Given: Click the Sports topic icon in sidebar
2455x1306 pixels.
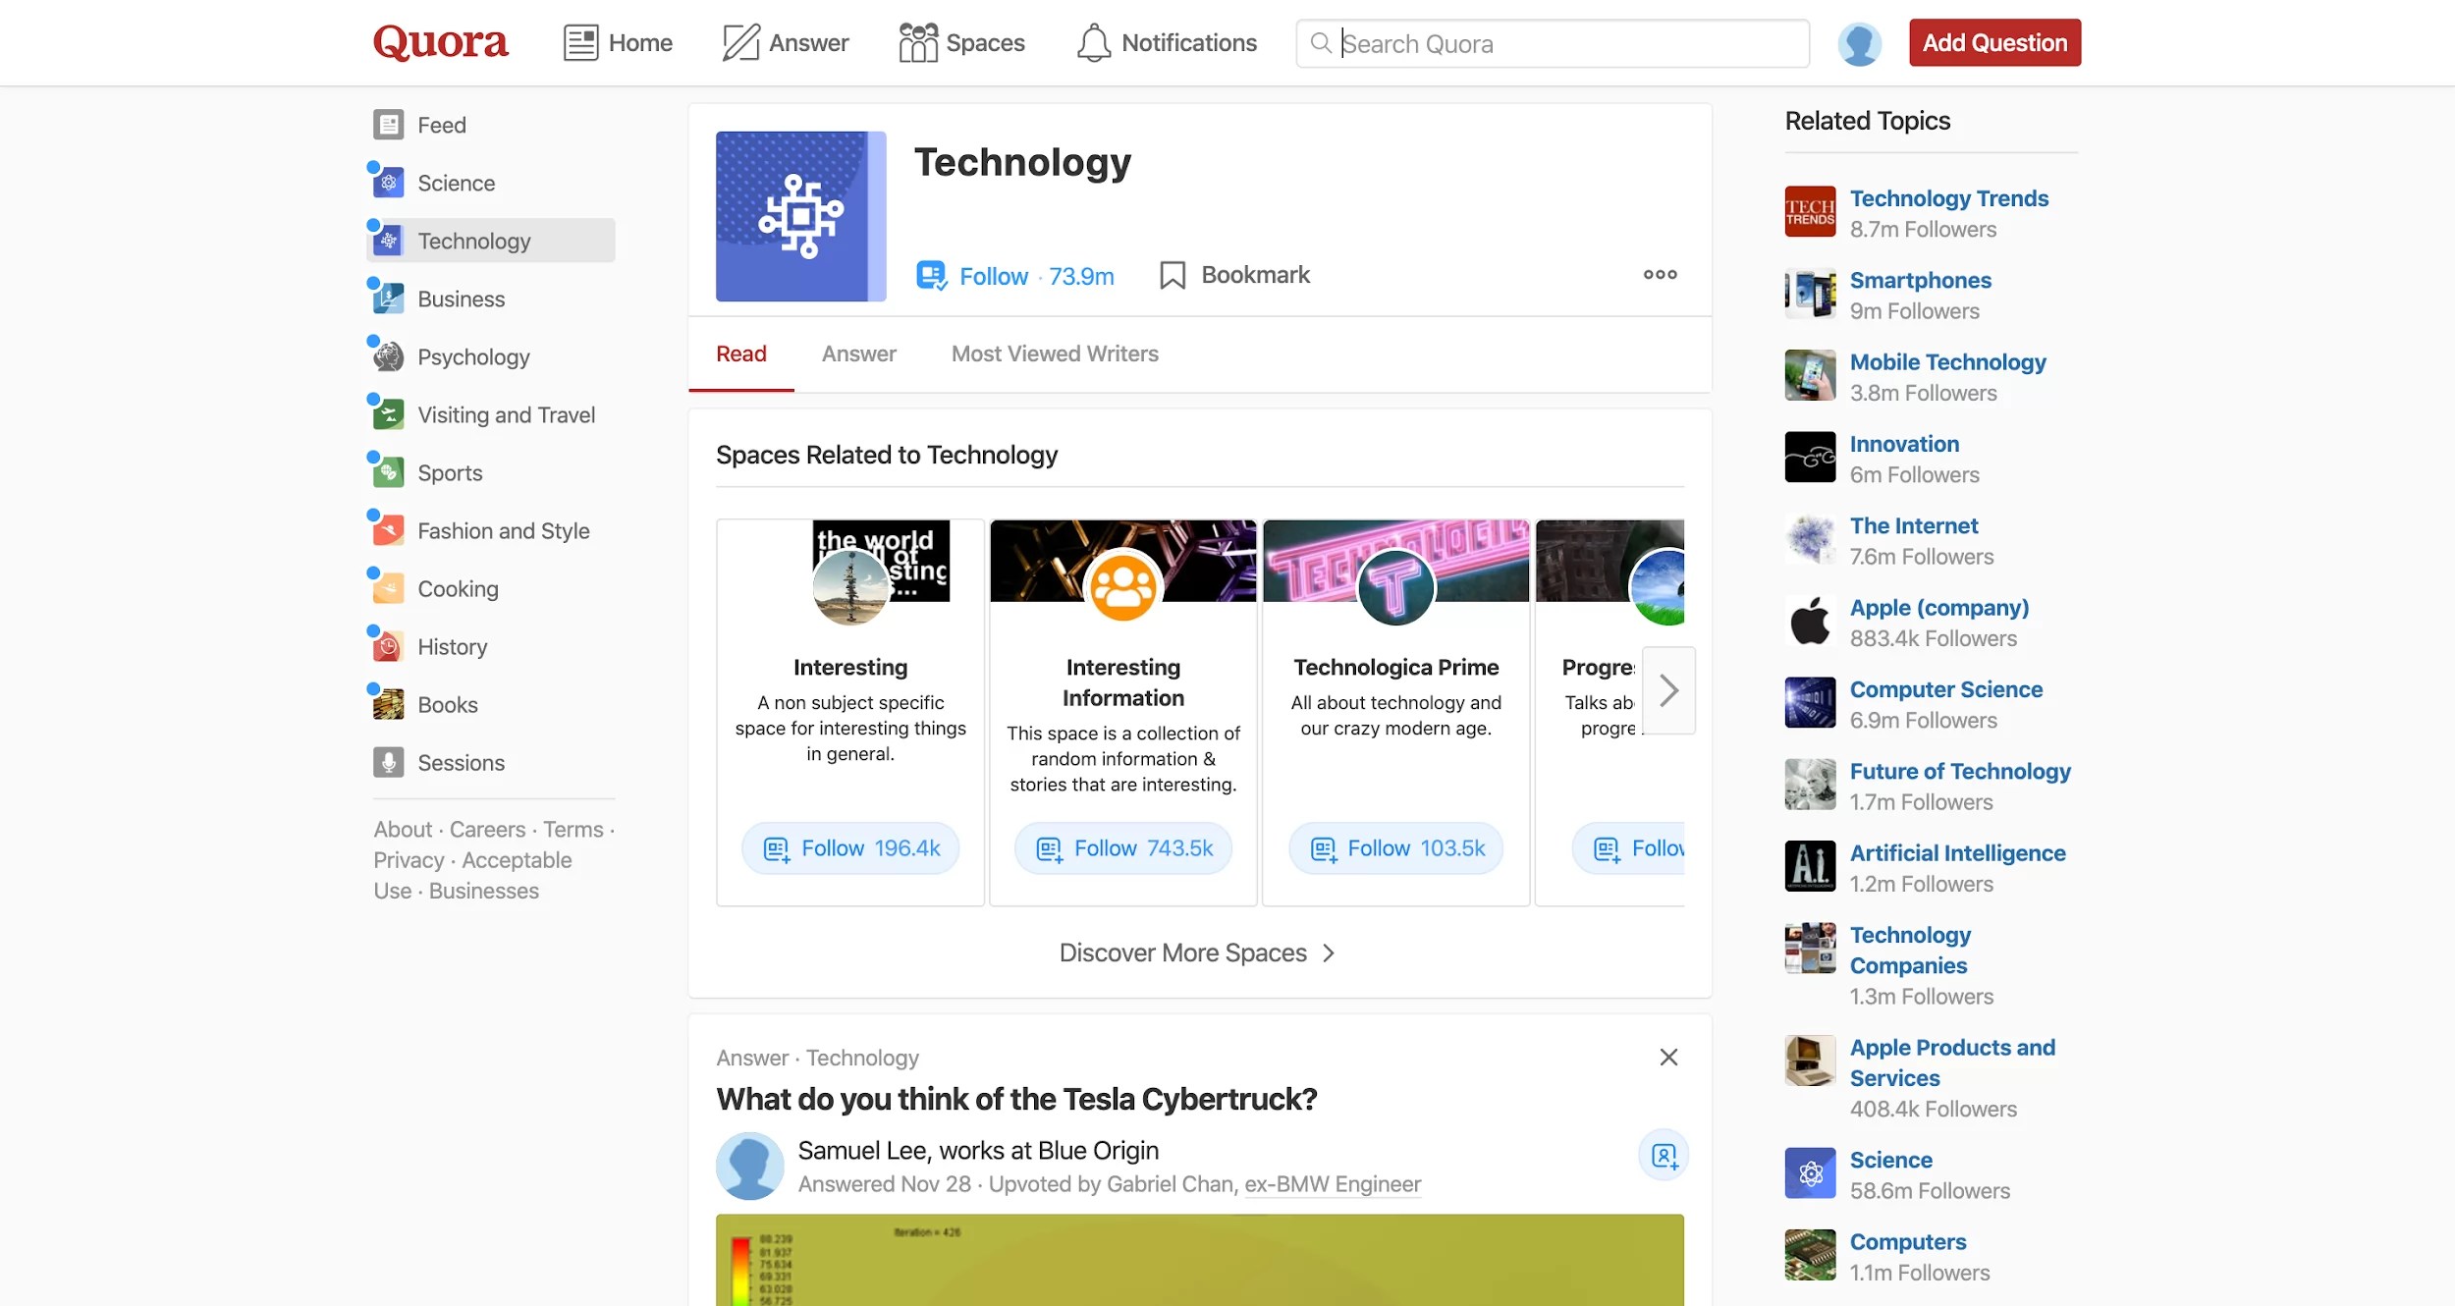Looking at the screenshot, I should coord(389,472).
